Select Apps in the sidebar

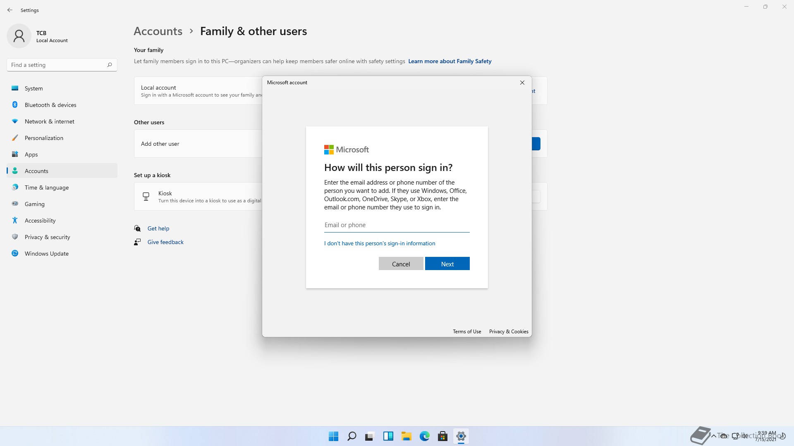coord(62,154)
